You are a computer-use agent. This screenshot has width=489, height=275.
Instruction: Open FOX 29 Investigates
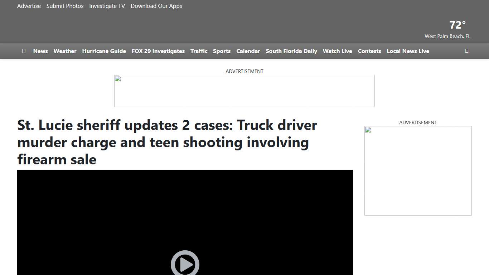(158, 51)
